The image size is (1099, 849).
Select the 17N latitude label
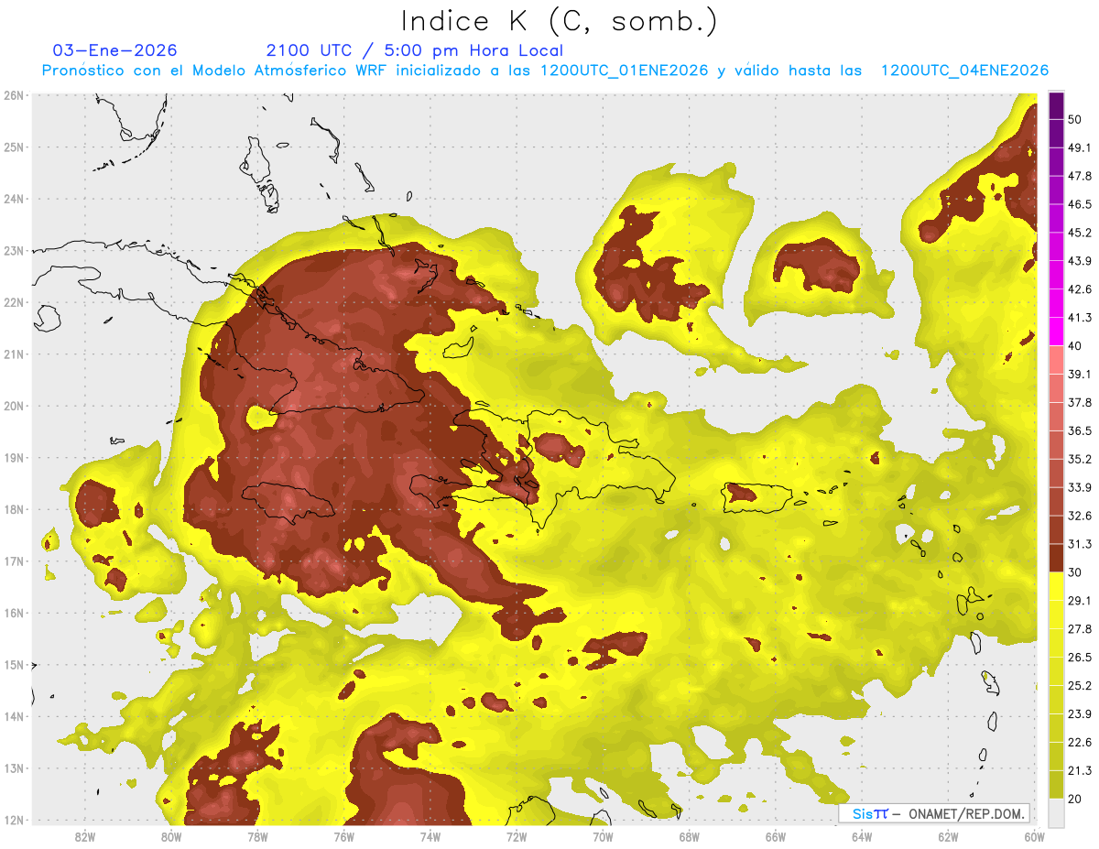click(14, 561)
